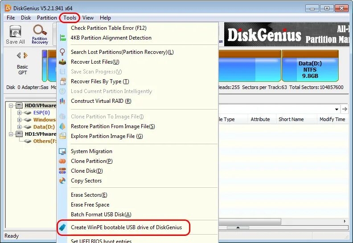Click the horizontal scrollbar right arrow
The width and height of the screenshot is (353, 243).
coord(345,222)
